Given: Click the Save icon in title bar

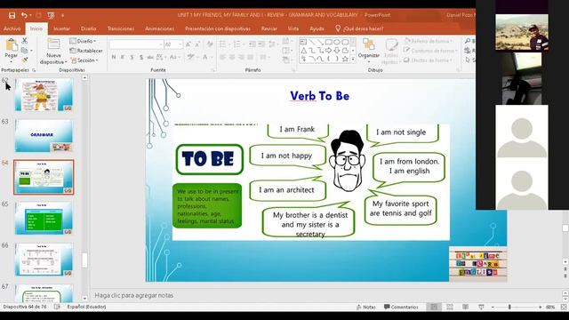Looking at the screenshot, I should tap(12, 15).
